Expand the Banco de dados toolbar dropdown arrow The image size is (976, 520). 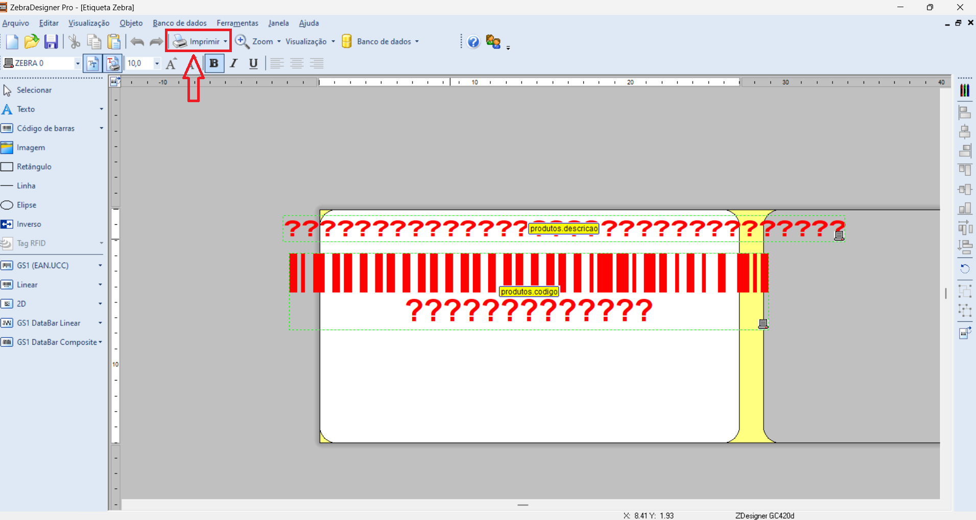pyautogui.click(x=417, y=41)
